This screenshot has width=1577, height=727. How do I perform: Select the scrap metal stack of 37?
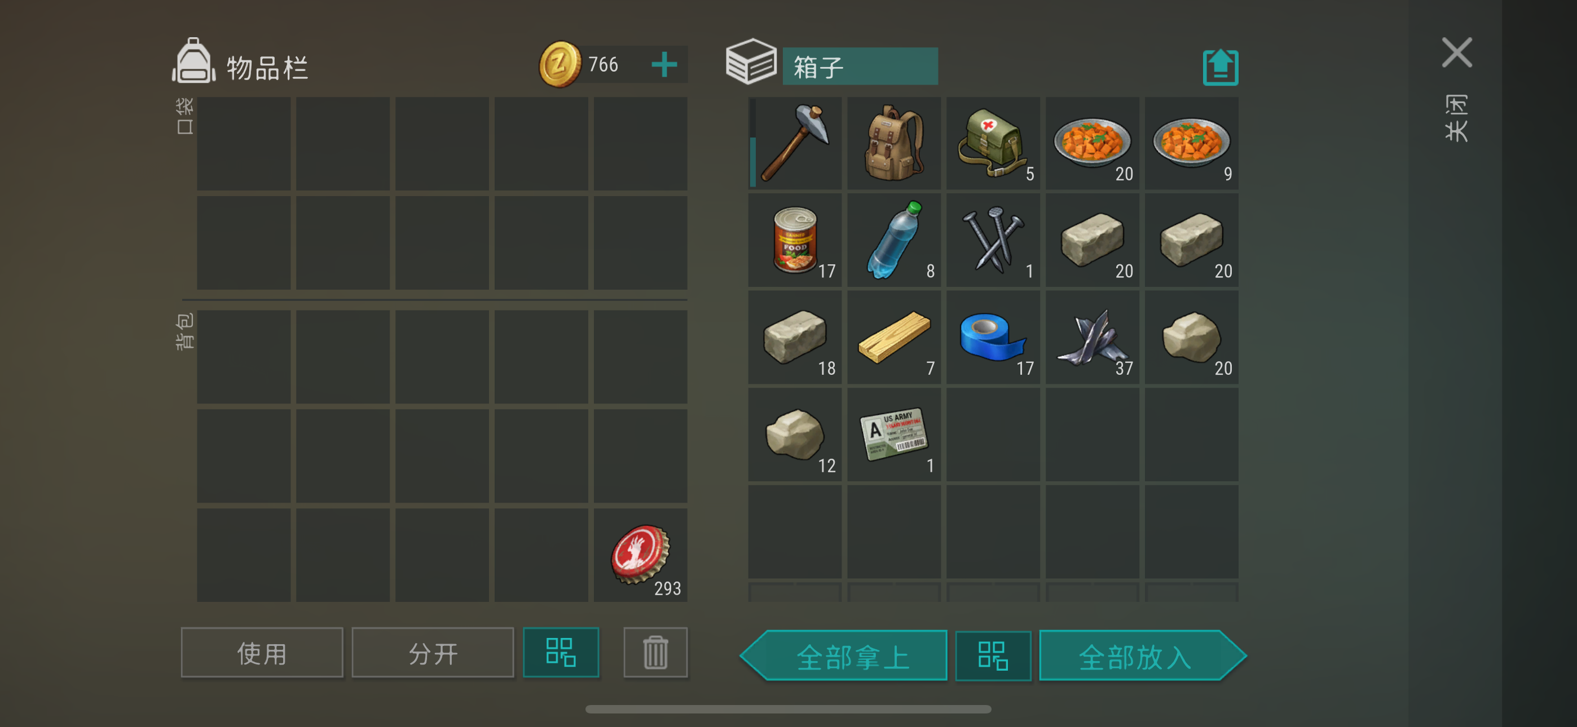point(1092,337)
